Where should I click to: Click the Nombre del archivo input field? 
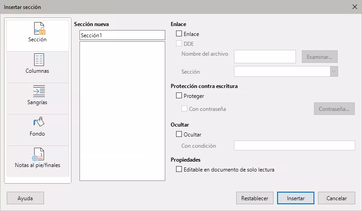265,57
